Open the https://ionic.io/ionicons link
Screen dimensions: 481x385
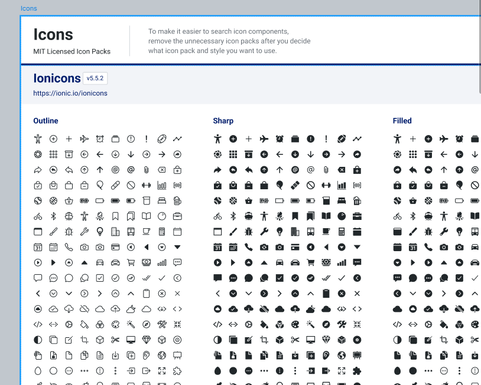[70, 93]
